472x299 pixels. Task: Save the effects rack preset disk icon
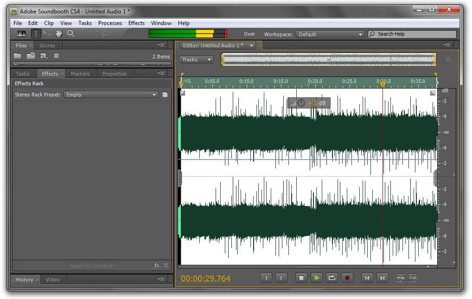165,95
